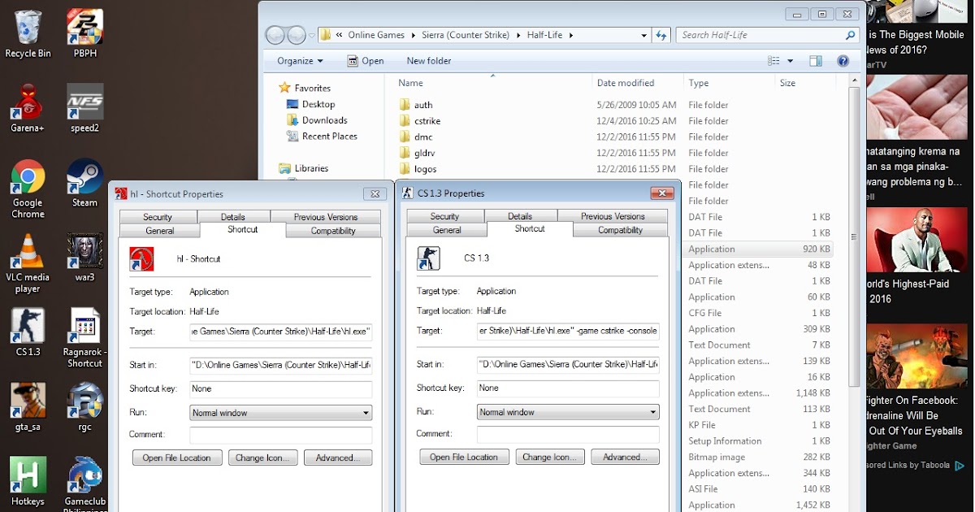Select the Hotkeys desktop icon
Image resolution: width=975 pixels, height=512 pixels.
pyautogui.click(x=28, y=482)
